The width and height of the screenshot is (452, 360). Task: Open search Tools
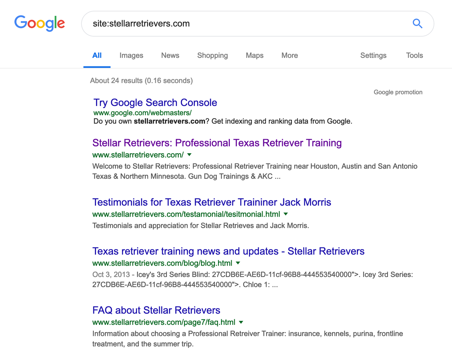pyautogui.click(x=414, y=55)
